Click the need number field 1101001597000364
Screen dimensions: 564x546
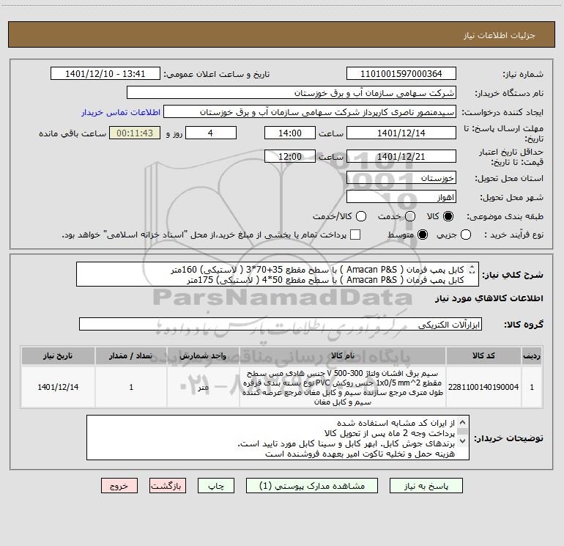(x=401, y=73)
